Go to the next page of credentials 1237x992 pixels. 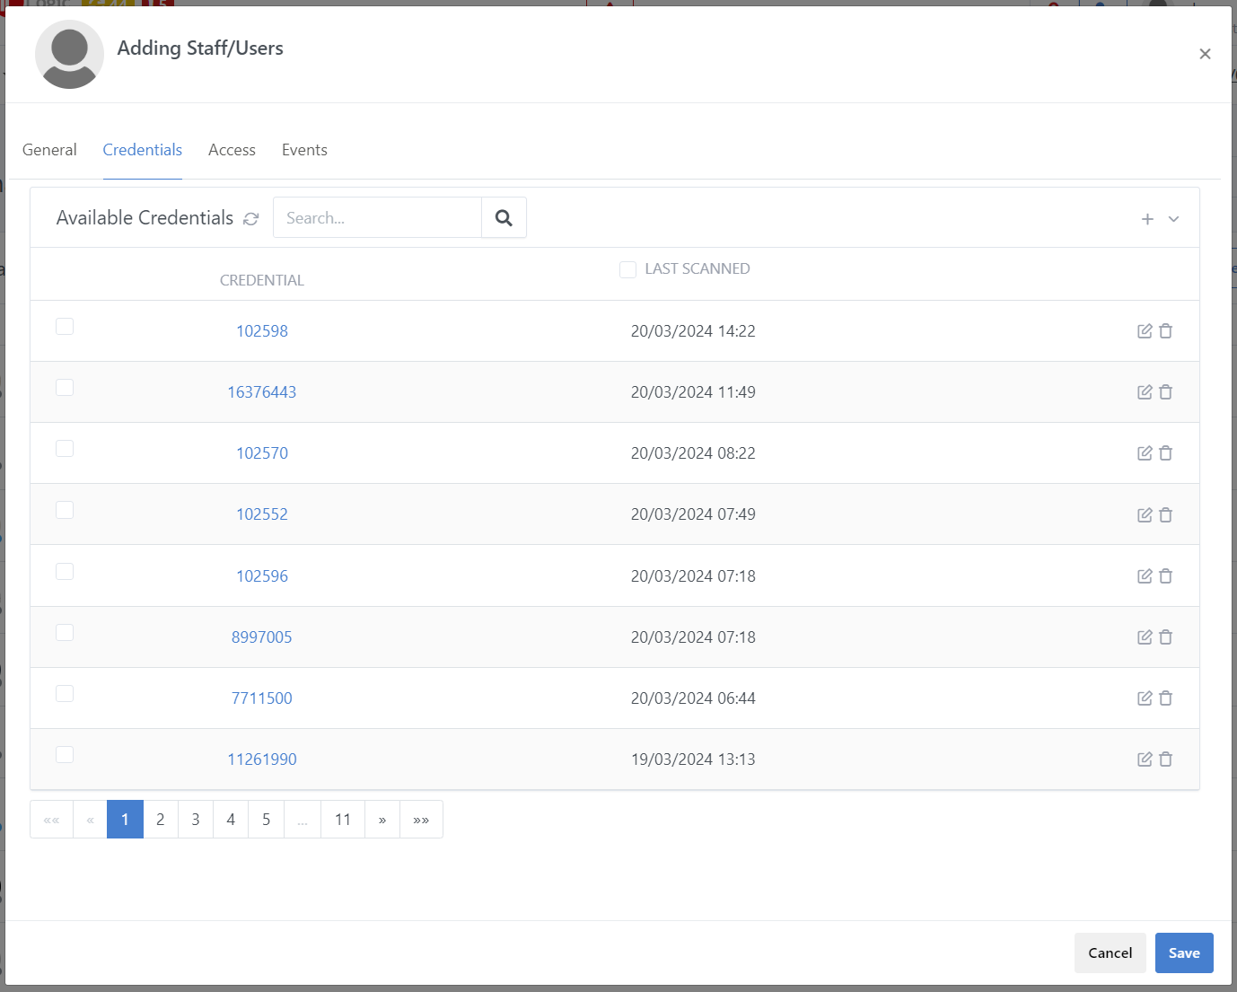(x=382, y=820)
